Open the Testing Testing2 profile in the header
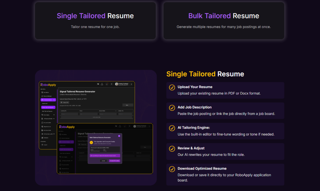 (x=121, y=84)
